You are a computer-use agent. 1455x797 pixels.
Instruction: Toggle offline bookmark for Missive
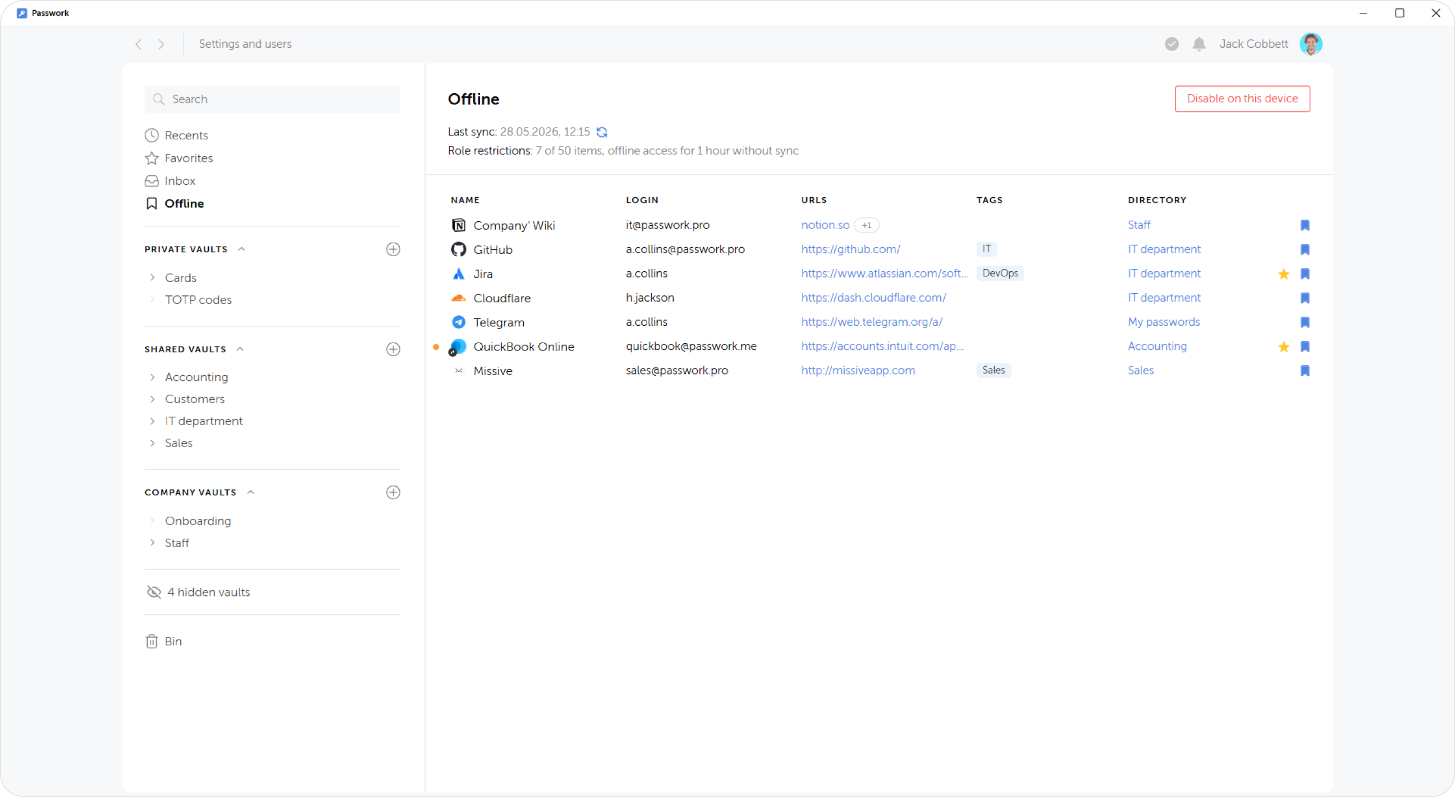pyautogui.click(x=1305, y=371)
